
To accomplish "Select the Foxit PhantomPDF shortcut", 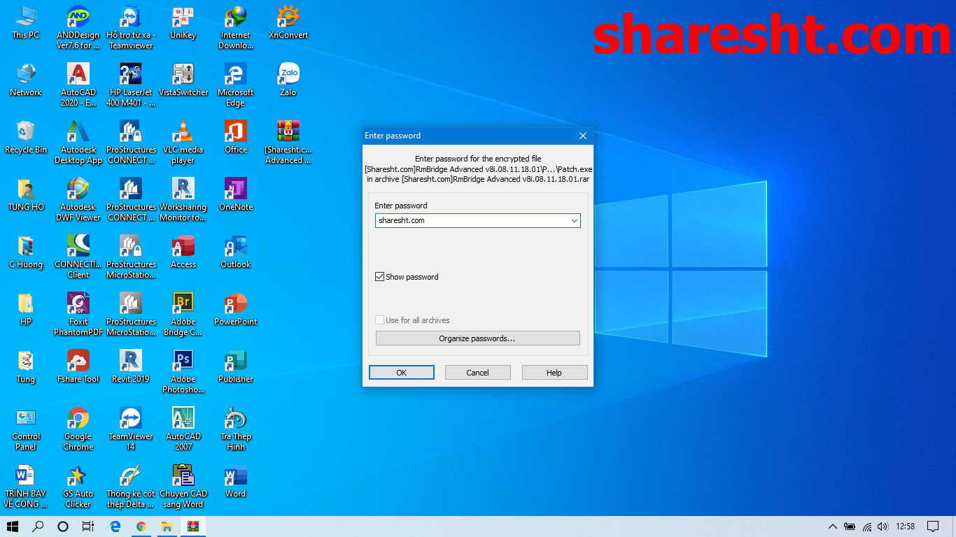I will [x=78, y=314].
